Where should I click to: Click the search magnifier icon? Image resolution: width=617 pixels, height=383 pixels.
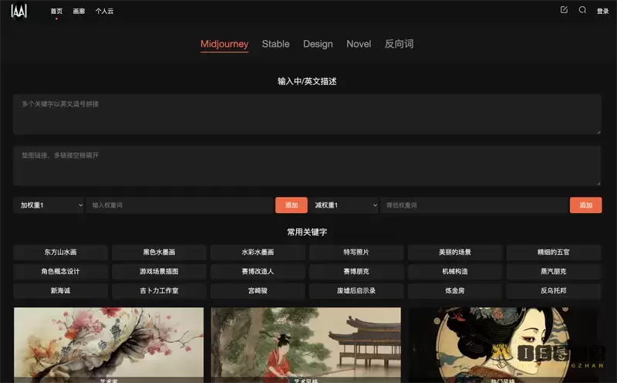(582, 10)
